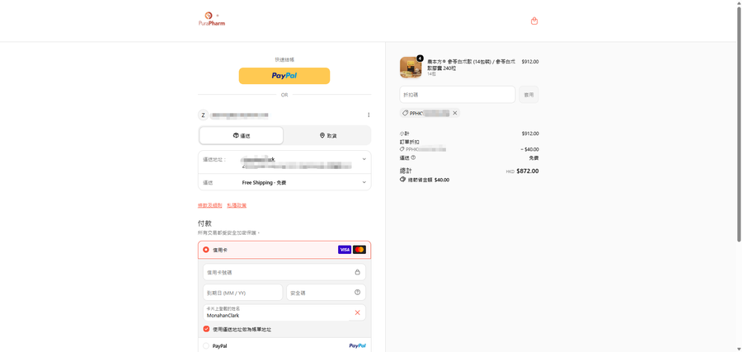Pay with the yellow PayPal express button

click(x=284, y=76)
